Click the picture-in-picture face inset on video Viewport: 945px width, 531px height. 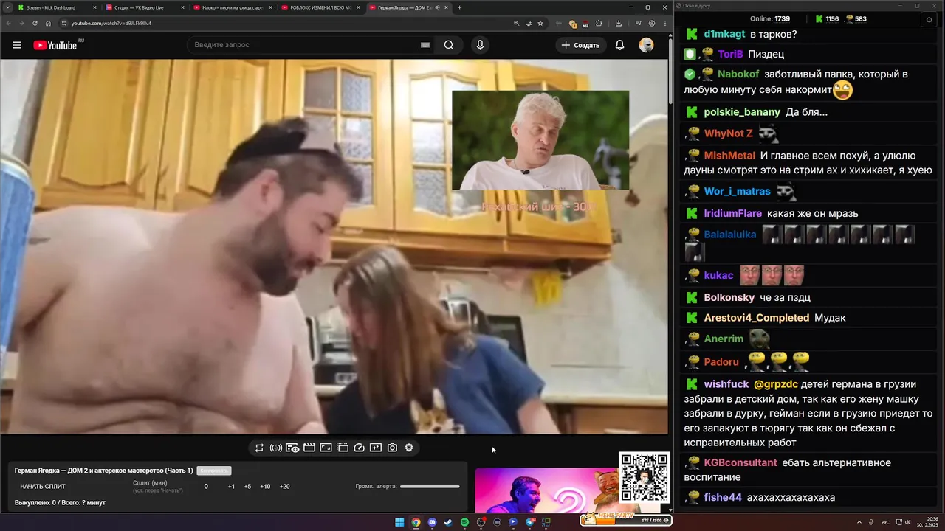coord(540,140)
